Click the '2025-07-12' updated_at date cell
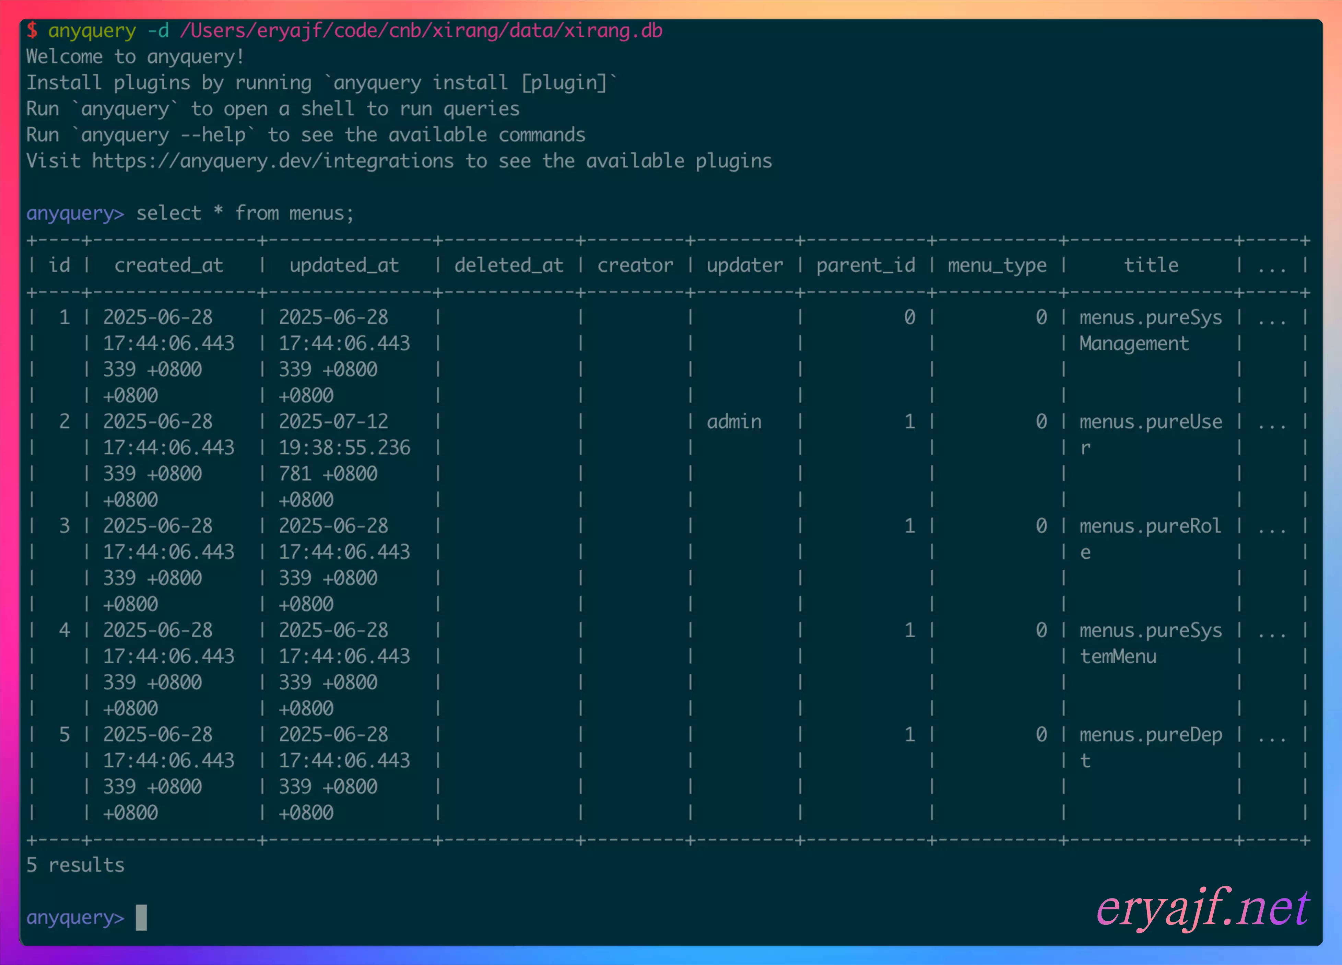Image resolution: width=1342 pixels, height=965 pixels. coord(333,421)
